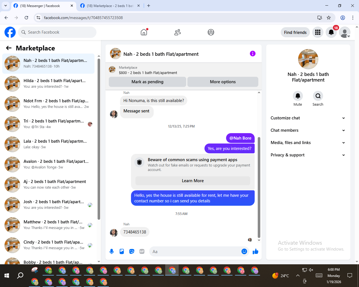Click the @Nah Bore mention
The width and height of the screenshot is (359, 287).
(x=240, y=138)
